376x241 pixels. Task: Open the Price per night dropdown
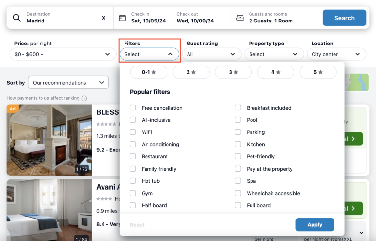pyautogui.click(x=62, y=54)
